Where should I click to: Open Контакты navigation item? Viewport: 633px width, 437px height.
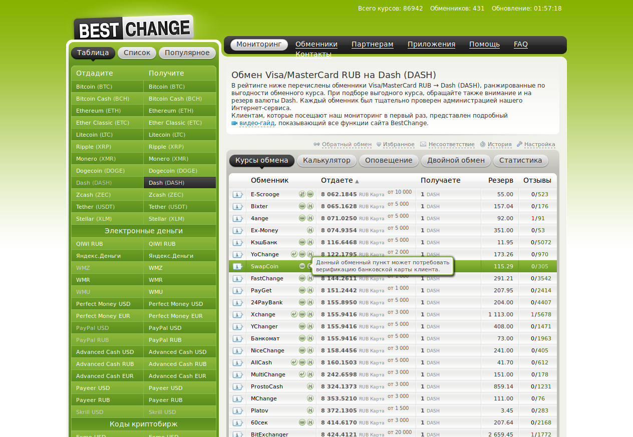coord(313,55)
